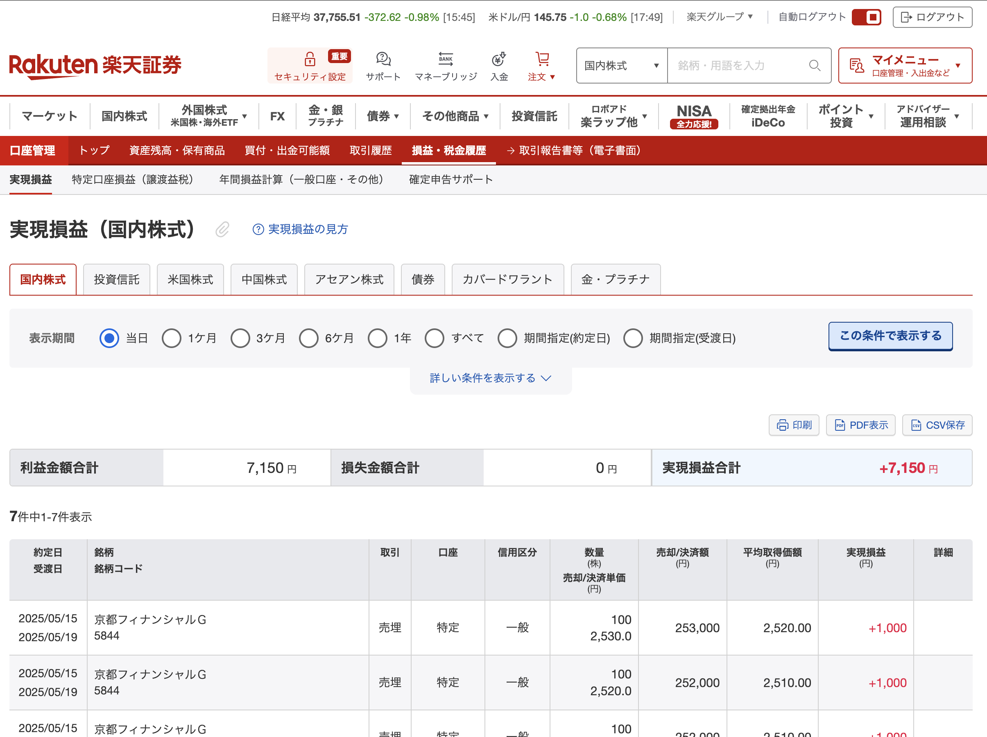Open the マネーブリッジ bank icon
The width and height of the screenshot is (987, 737).
pyautogui.click(x=445, y=59)
